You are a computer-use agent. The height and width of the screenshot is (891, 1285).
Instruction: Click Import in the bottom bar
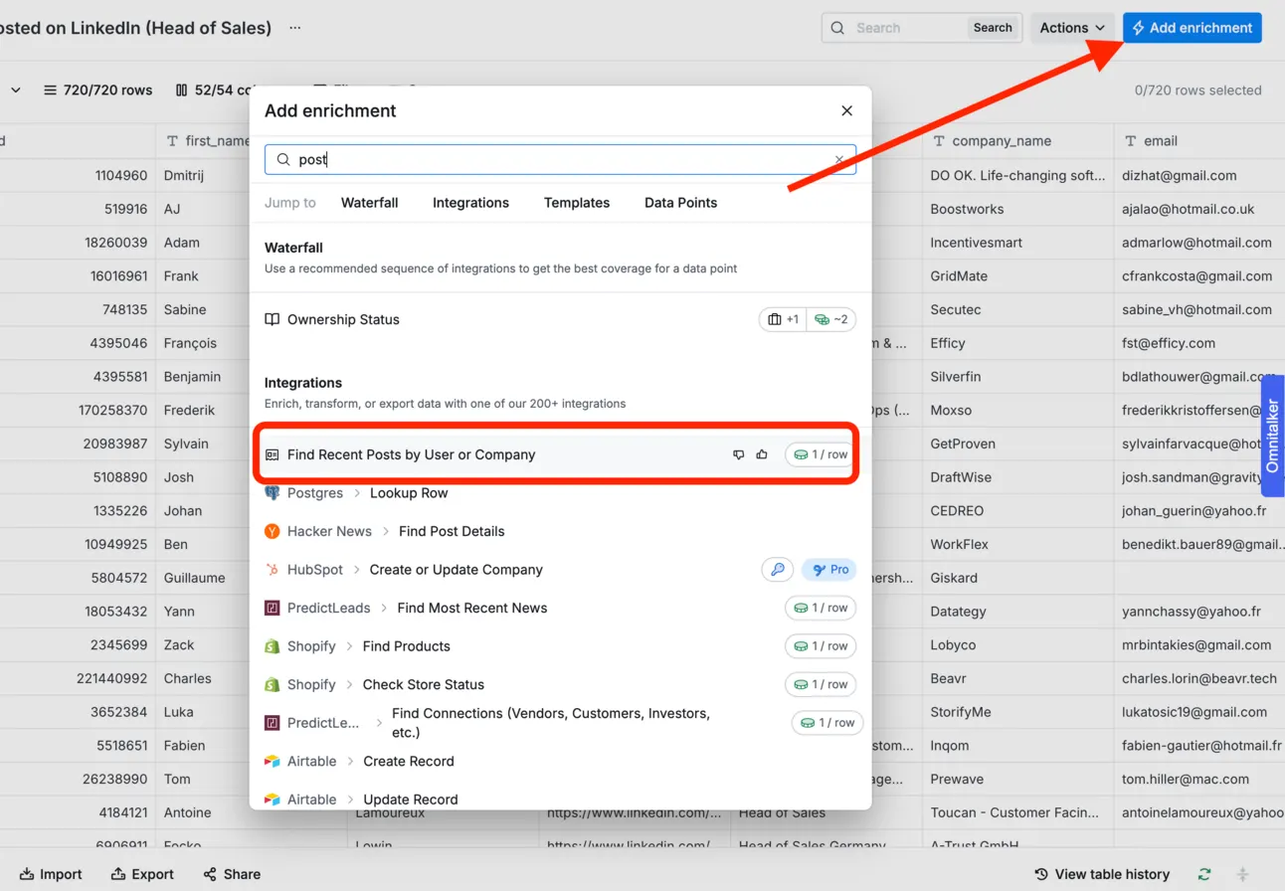tap(51, 874)
